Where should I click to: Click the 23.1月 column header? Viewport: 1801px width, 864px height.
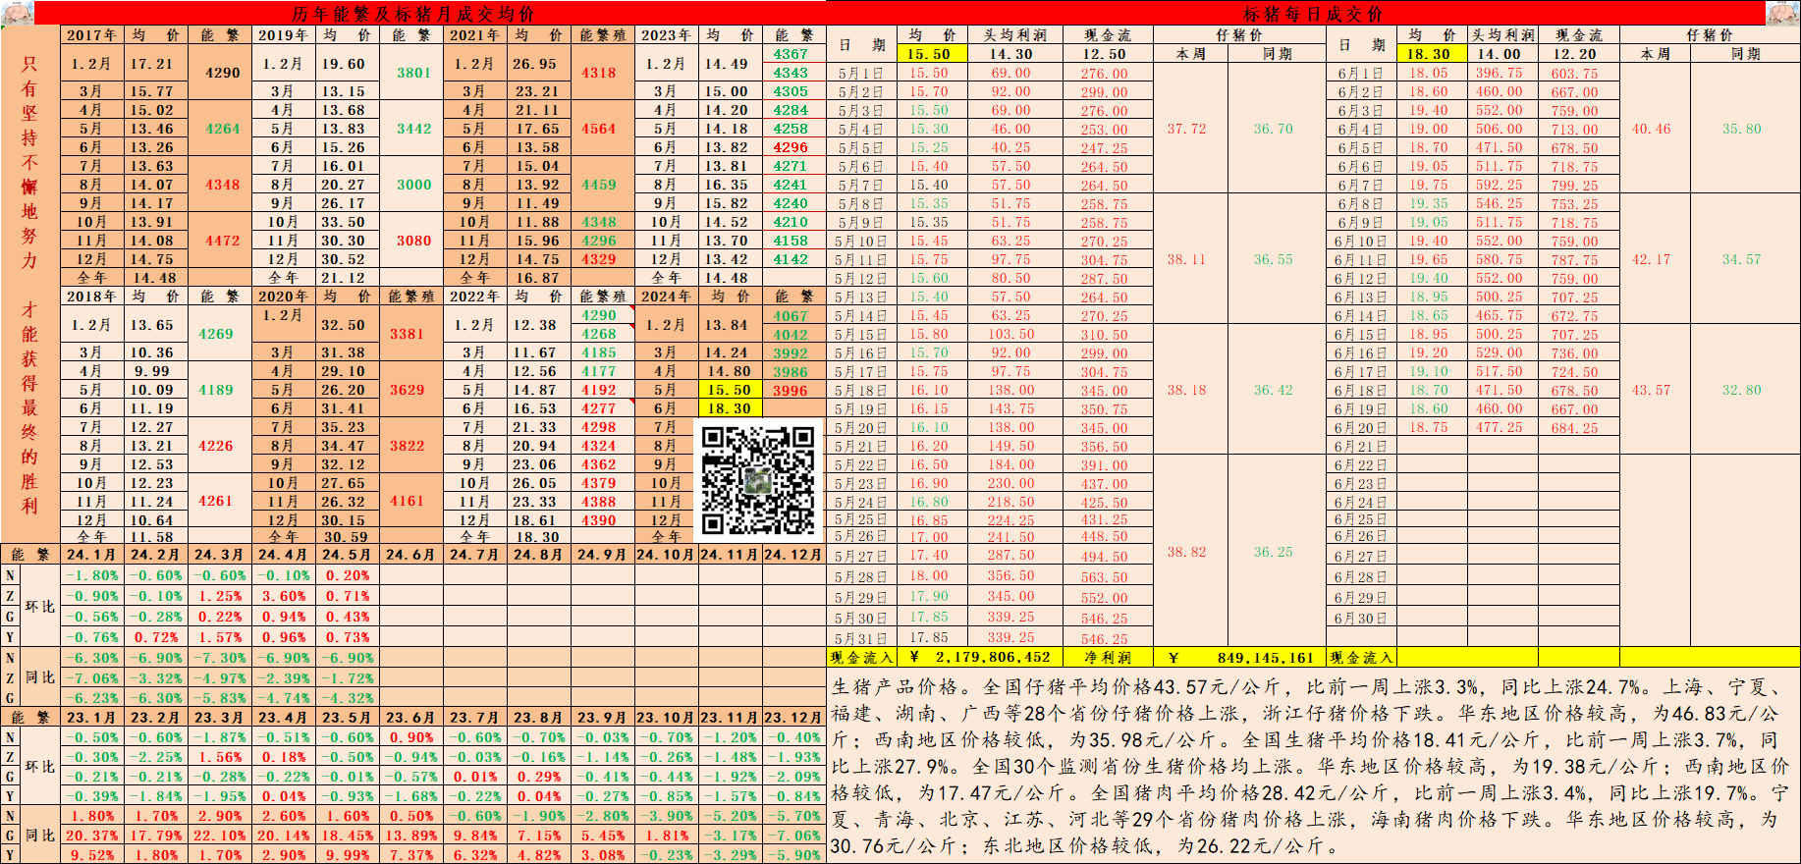(x=91, y=718)
